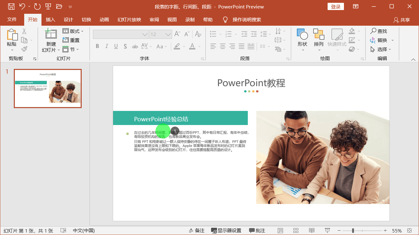Toggle right text alignment
419x235 pixels.
click(x=232, y=46)
